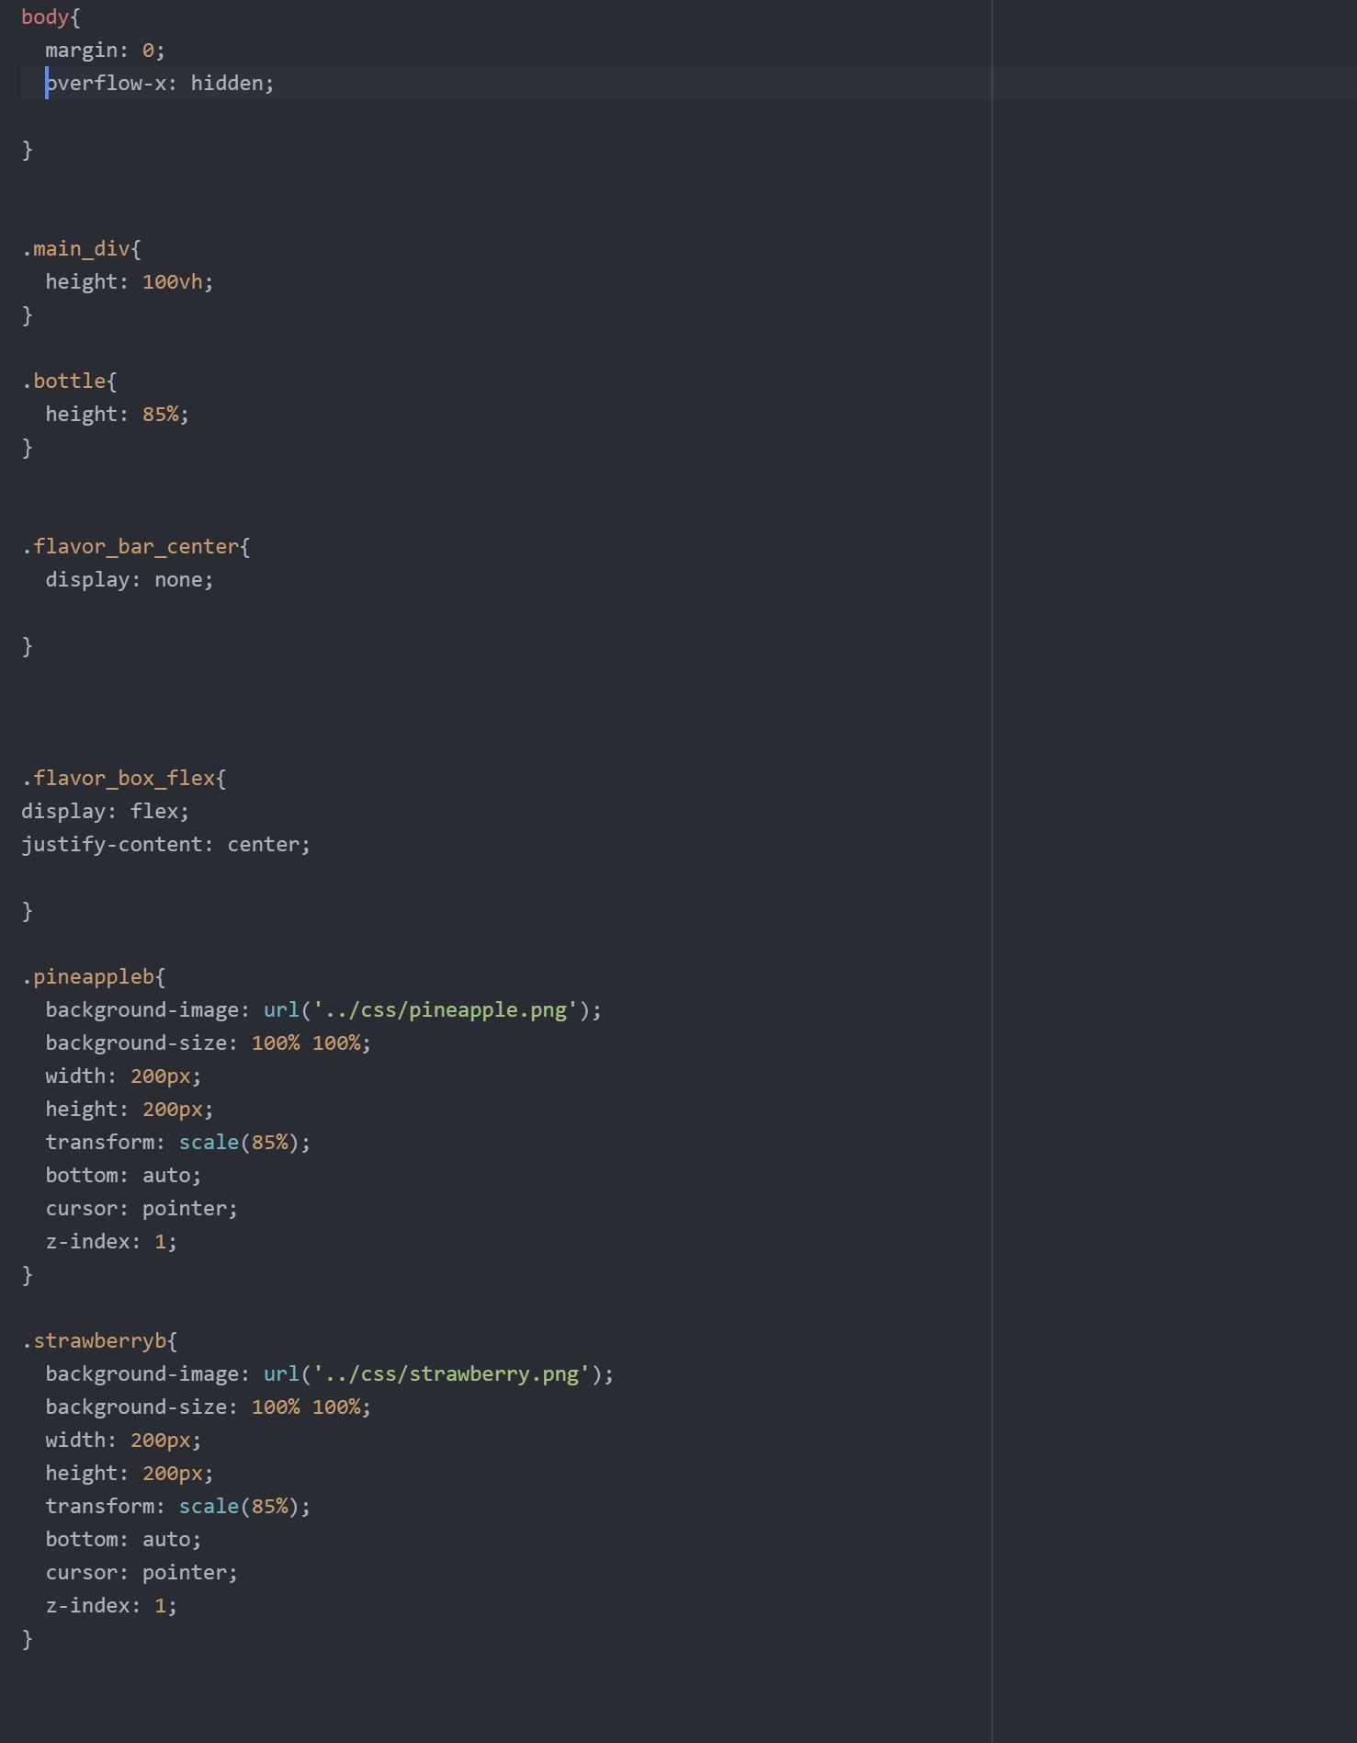Click the .flavor_bar_center selector
The width and height of the screenshot is (1357, 1743).
[130, 546]
